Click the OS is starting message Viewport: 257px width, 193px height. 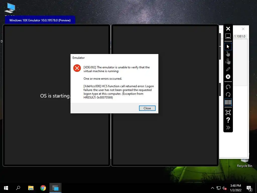[x=55, y=96]
